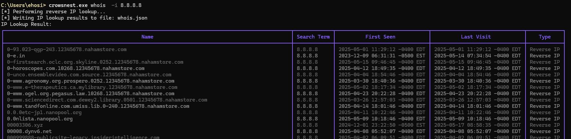
Task: Click Last Visit 2025-05-01 11:29:12 in 0-93.023-qgp row
Action: pyautogui.click(x=477, y=49)
